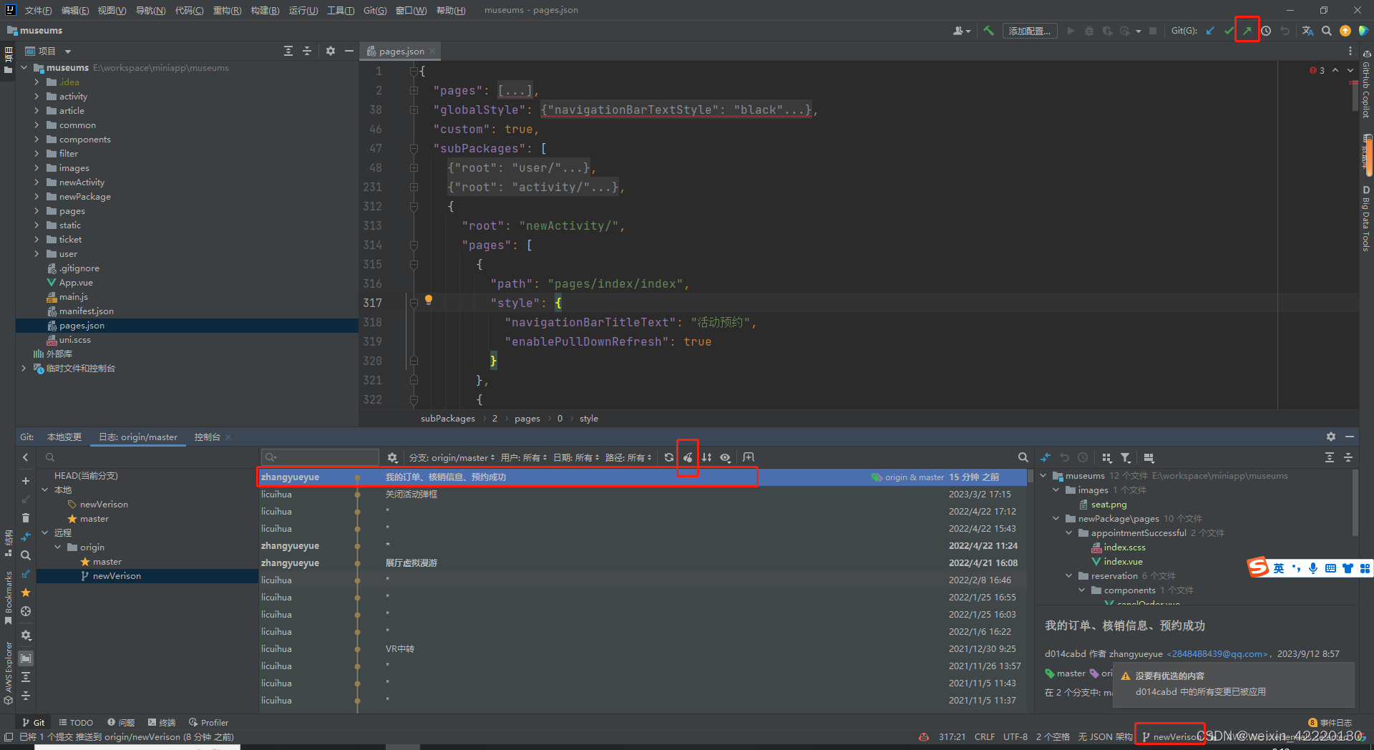The height and width of the screenshot is (750, 1374).
Task: Open Search Everywhere magnifier in top toolbar
Action: (x=1327, y=31)
